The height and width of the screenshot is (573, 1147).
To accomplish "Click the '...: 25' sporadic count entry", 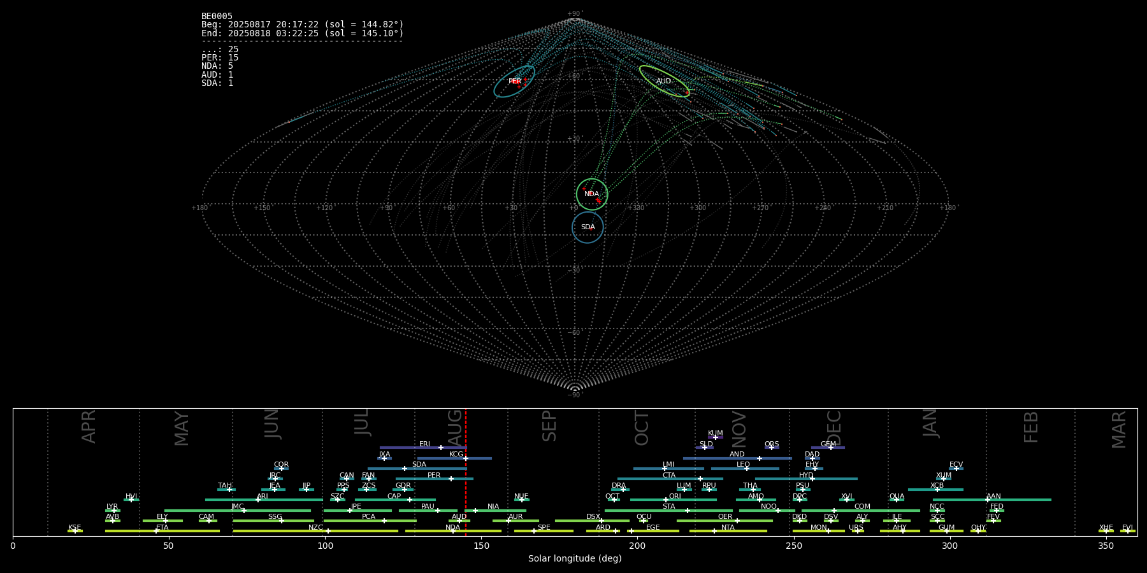I will (x=220, y=50).
